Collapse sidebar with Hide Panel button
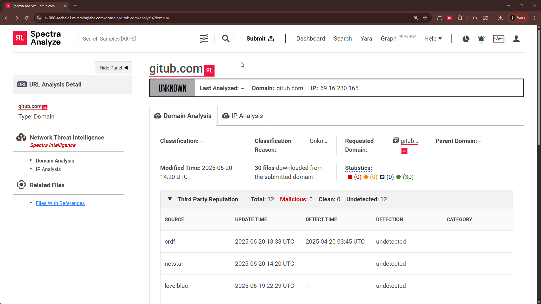Screen dimensions: 541x304 pos(113,68)
